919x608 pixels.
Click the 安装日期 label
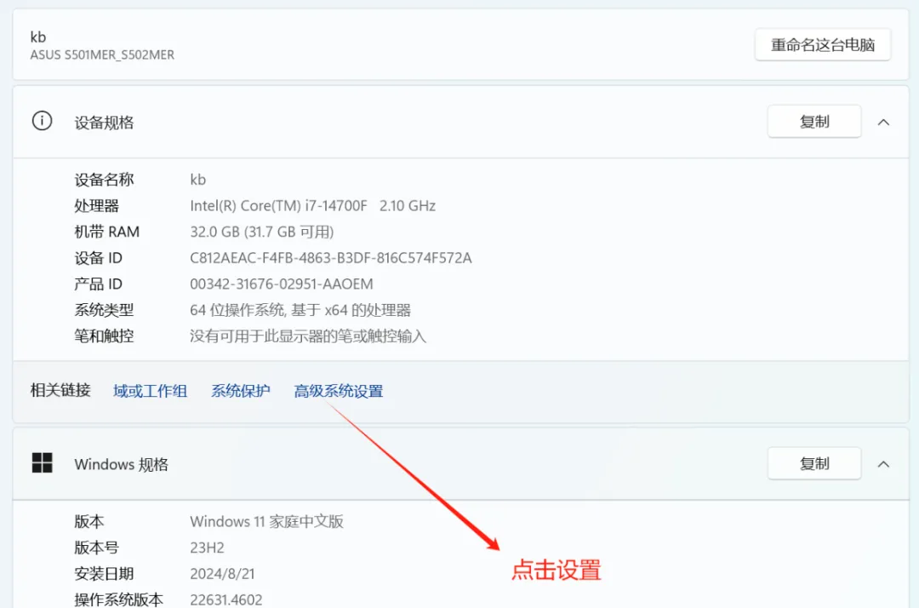104,573
